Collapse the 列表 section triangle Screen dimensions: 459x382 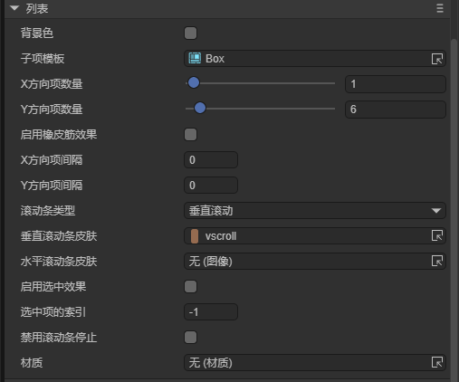click(x=14, y=8)
